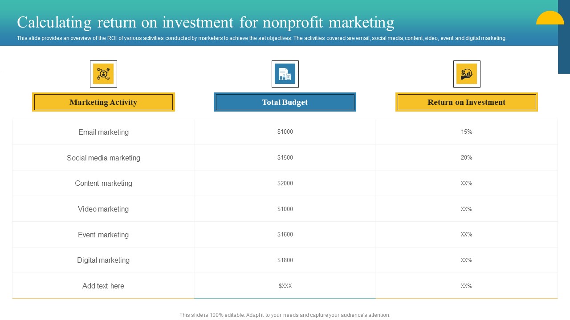Select the Digital marketing cell
Image resolution: width=570 pixels, height=320 pixels.
click(x=103, y=260)
